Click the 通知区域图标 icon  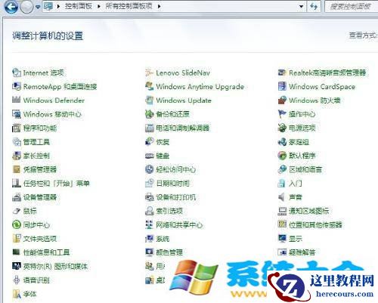coord(282,211)
